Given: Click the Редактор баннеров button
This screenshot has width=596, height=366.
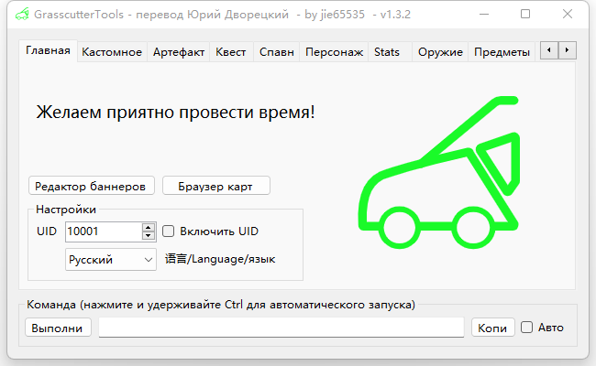Looking at the screenshot, I should point(90,186).
